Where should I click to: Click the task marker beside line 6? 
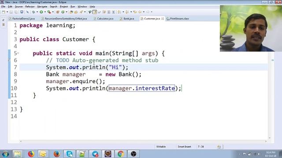point(9,61)
